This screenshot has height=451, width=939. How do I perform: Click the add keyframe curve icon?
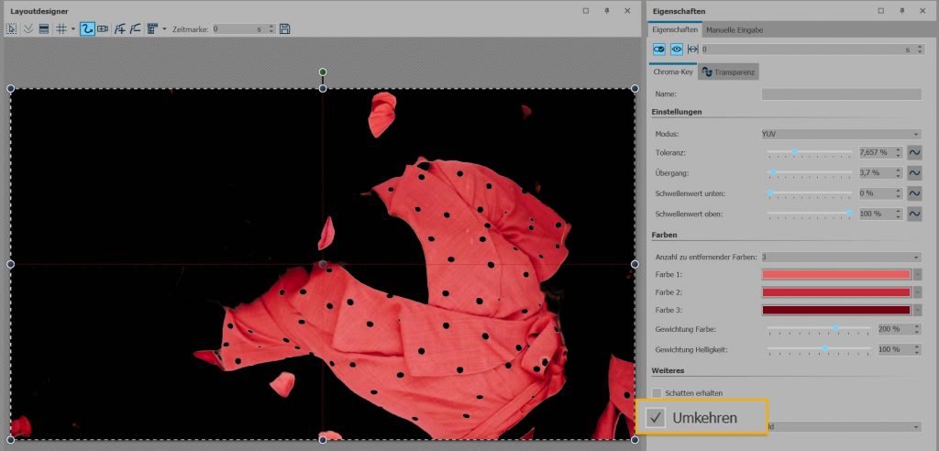(x=120, y=29)
